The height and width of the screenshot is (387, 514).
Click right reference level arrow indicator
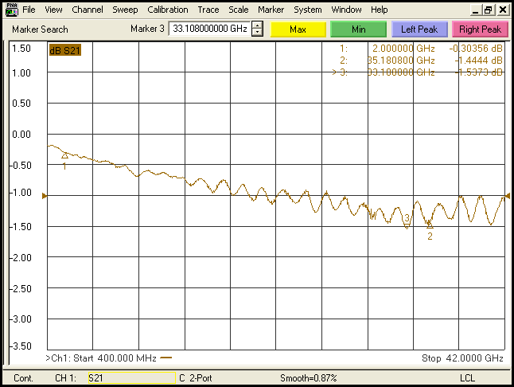507,195
